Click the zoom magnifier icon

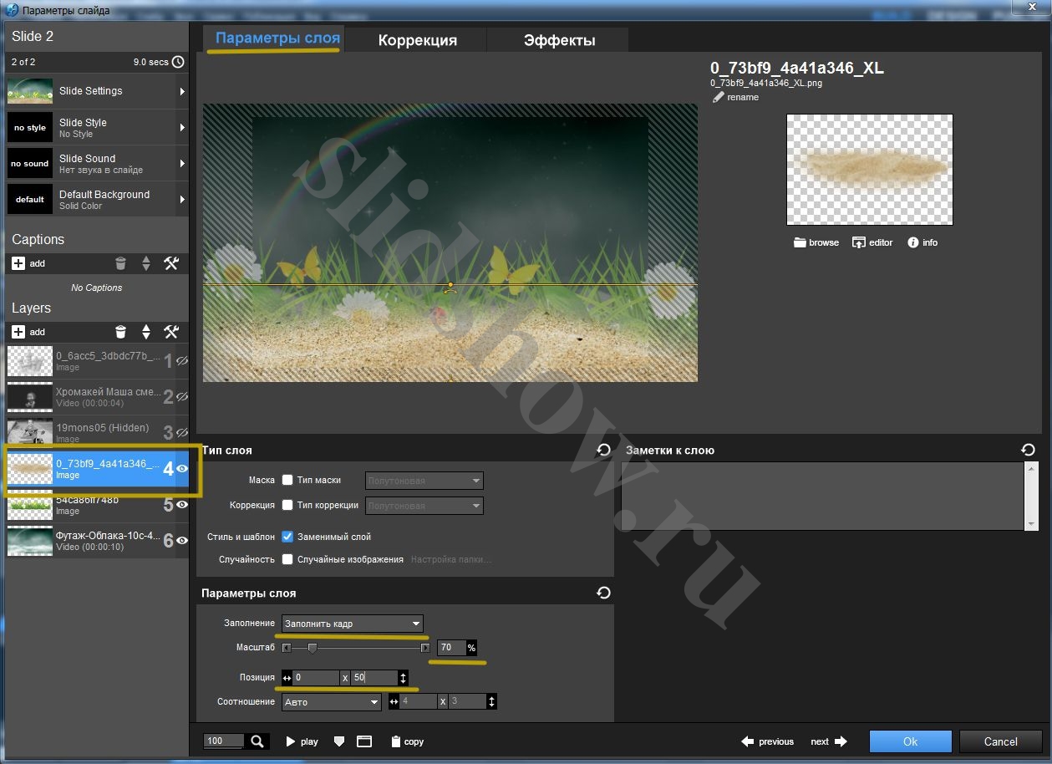[x=257, y=741]
